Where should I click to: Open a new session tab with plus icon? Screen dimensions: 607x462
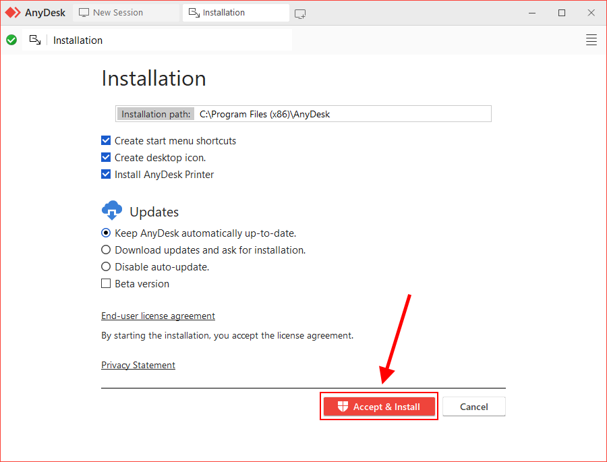[300, 14]
